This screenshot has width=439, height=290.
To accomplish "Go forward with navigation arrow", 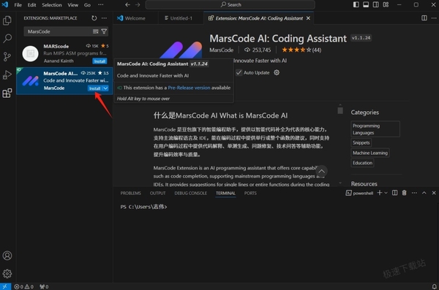I will [138, 5].
